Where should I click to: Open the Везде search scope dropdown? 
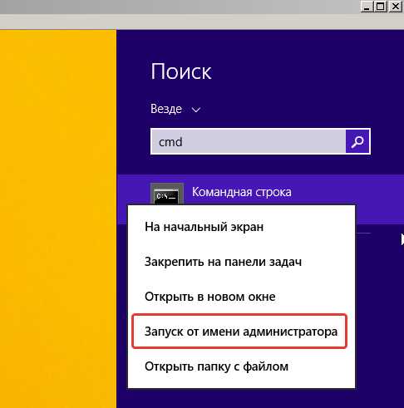175,109
